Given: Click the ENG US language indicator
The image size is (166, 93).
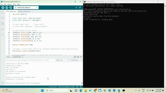Looking at the screenshot, I should coord(143,90).
